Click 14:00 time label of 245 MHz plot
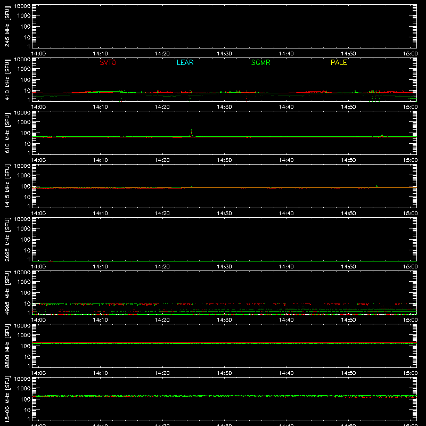Viewport: 426px width, 426px height. click(38, 54)
